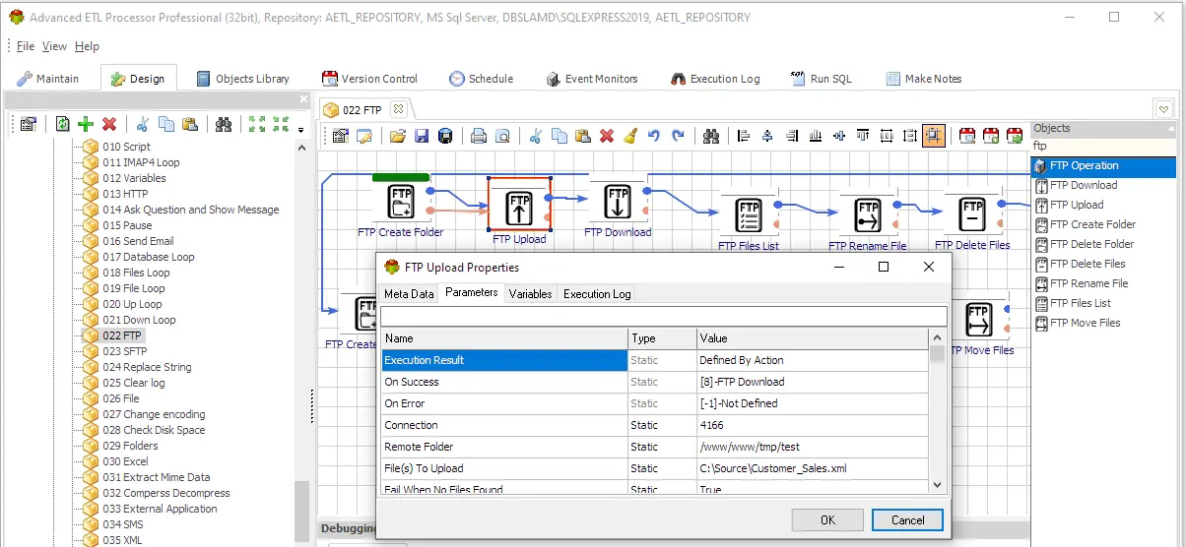
Task: Select the 023 SFTP tree item
Action: click(x=124, y=351)
